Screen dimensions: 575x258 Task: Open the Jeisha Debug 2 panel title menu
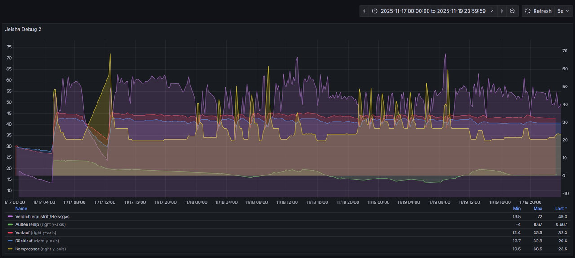pos(23,29)
